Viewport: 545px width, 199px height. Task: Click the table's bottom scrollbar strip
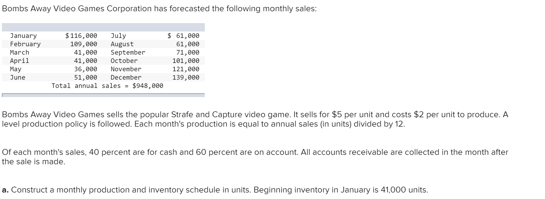pos(103,95)
